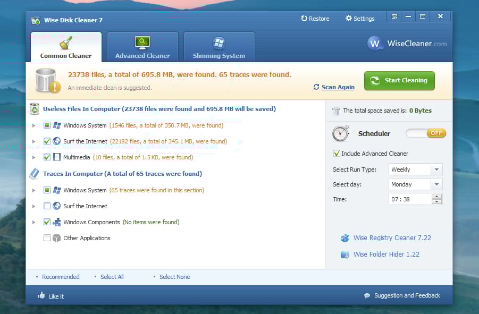Open the Slimming System tab

click(219, 47)
